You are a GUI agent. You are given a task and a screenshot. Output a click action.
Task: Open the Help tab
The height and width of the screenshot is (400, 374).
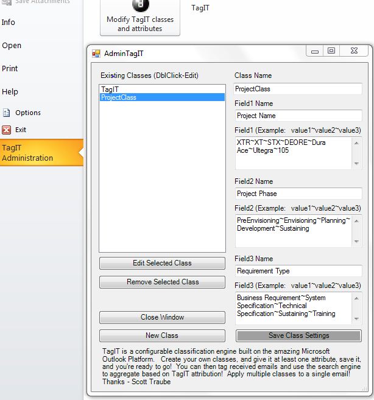[10, 91]
